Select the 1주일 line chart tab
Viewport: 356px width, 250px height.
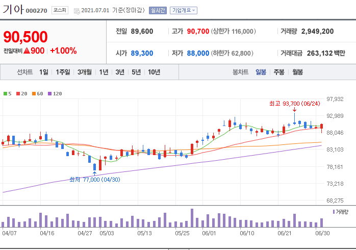pyautogui.click(x=63, y=72)
